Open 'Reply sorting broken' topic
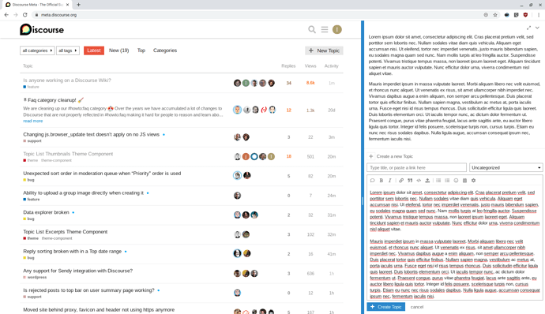The height and width of the screenshot is (314, 545). (73, 251)
